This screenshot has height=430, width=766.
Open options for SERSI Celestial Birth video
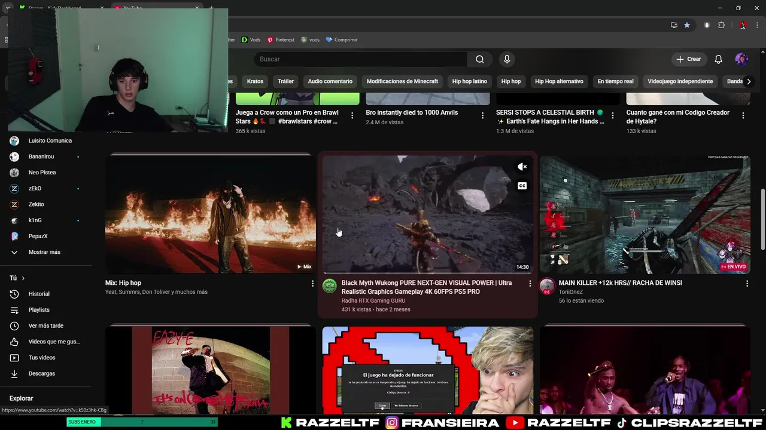click(x=613, y=116)
